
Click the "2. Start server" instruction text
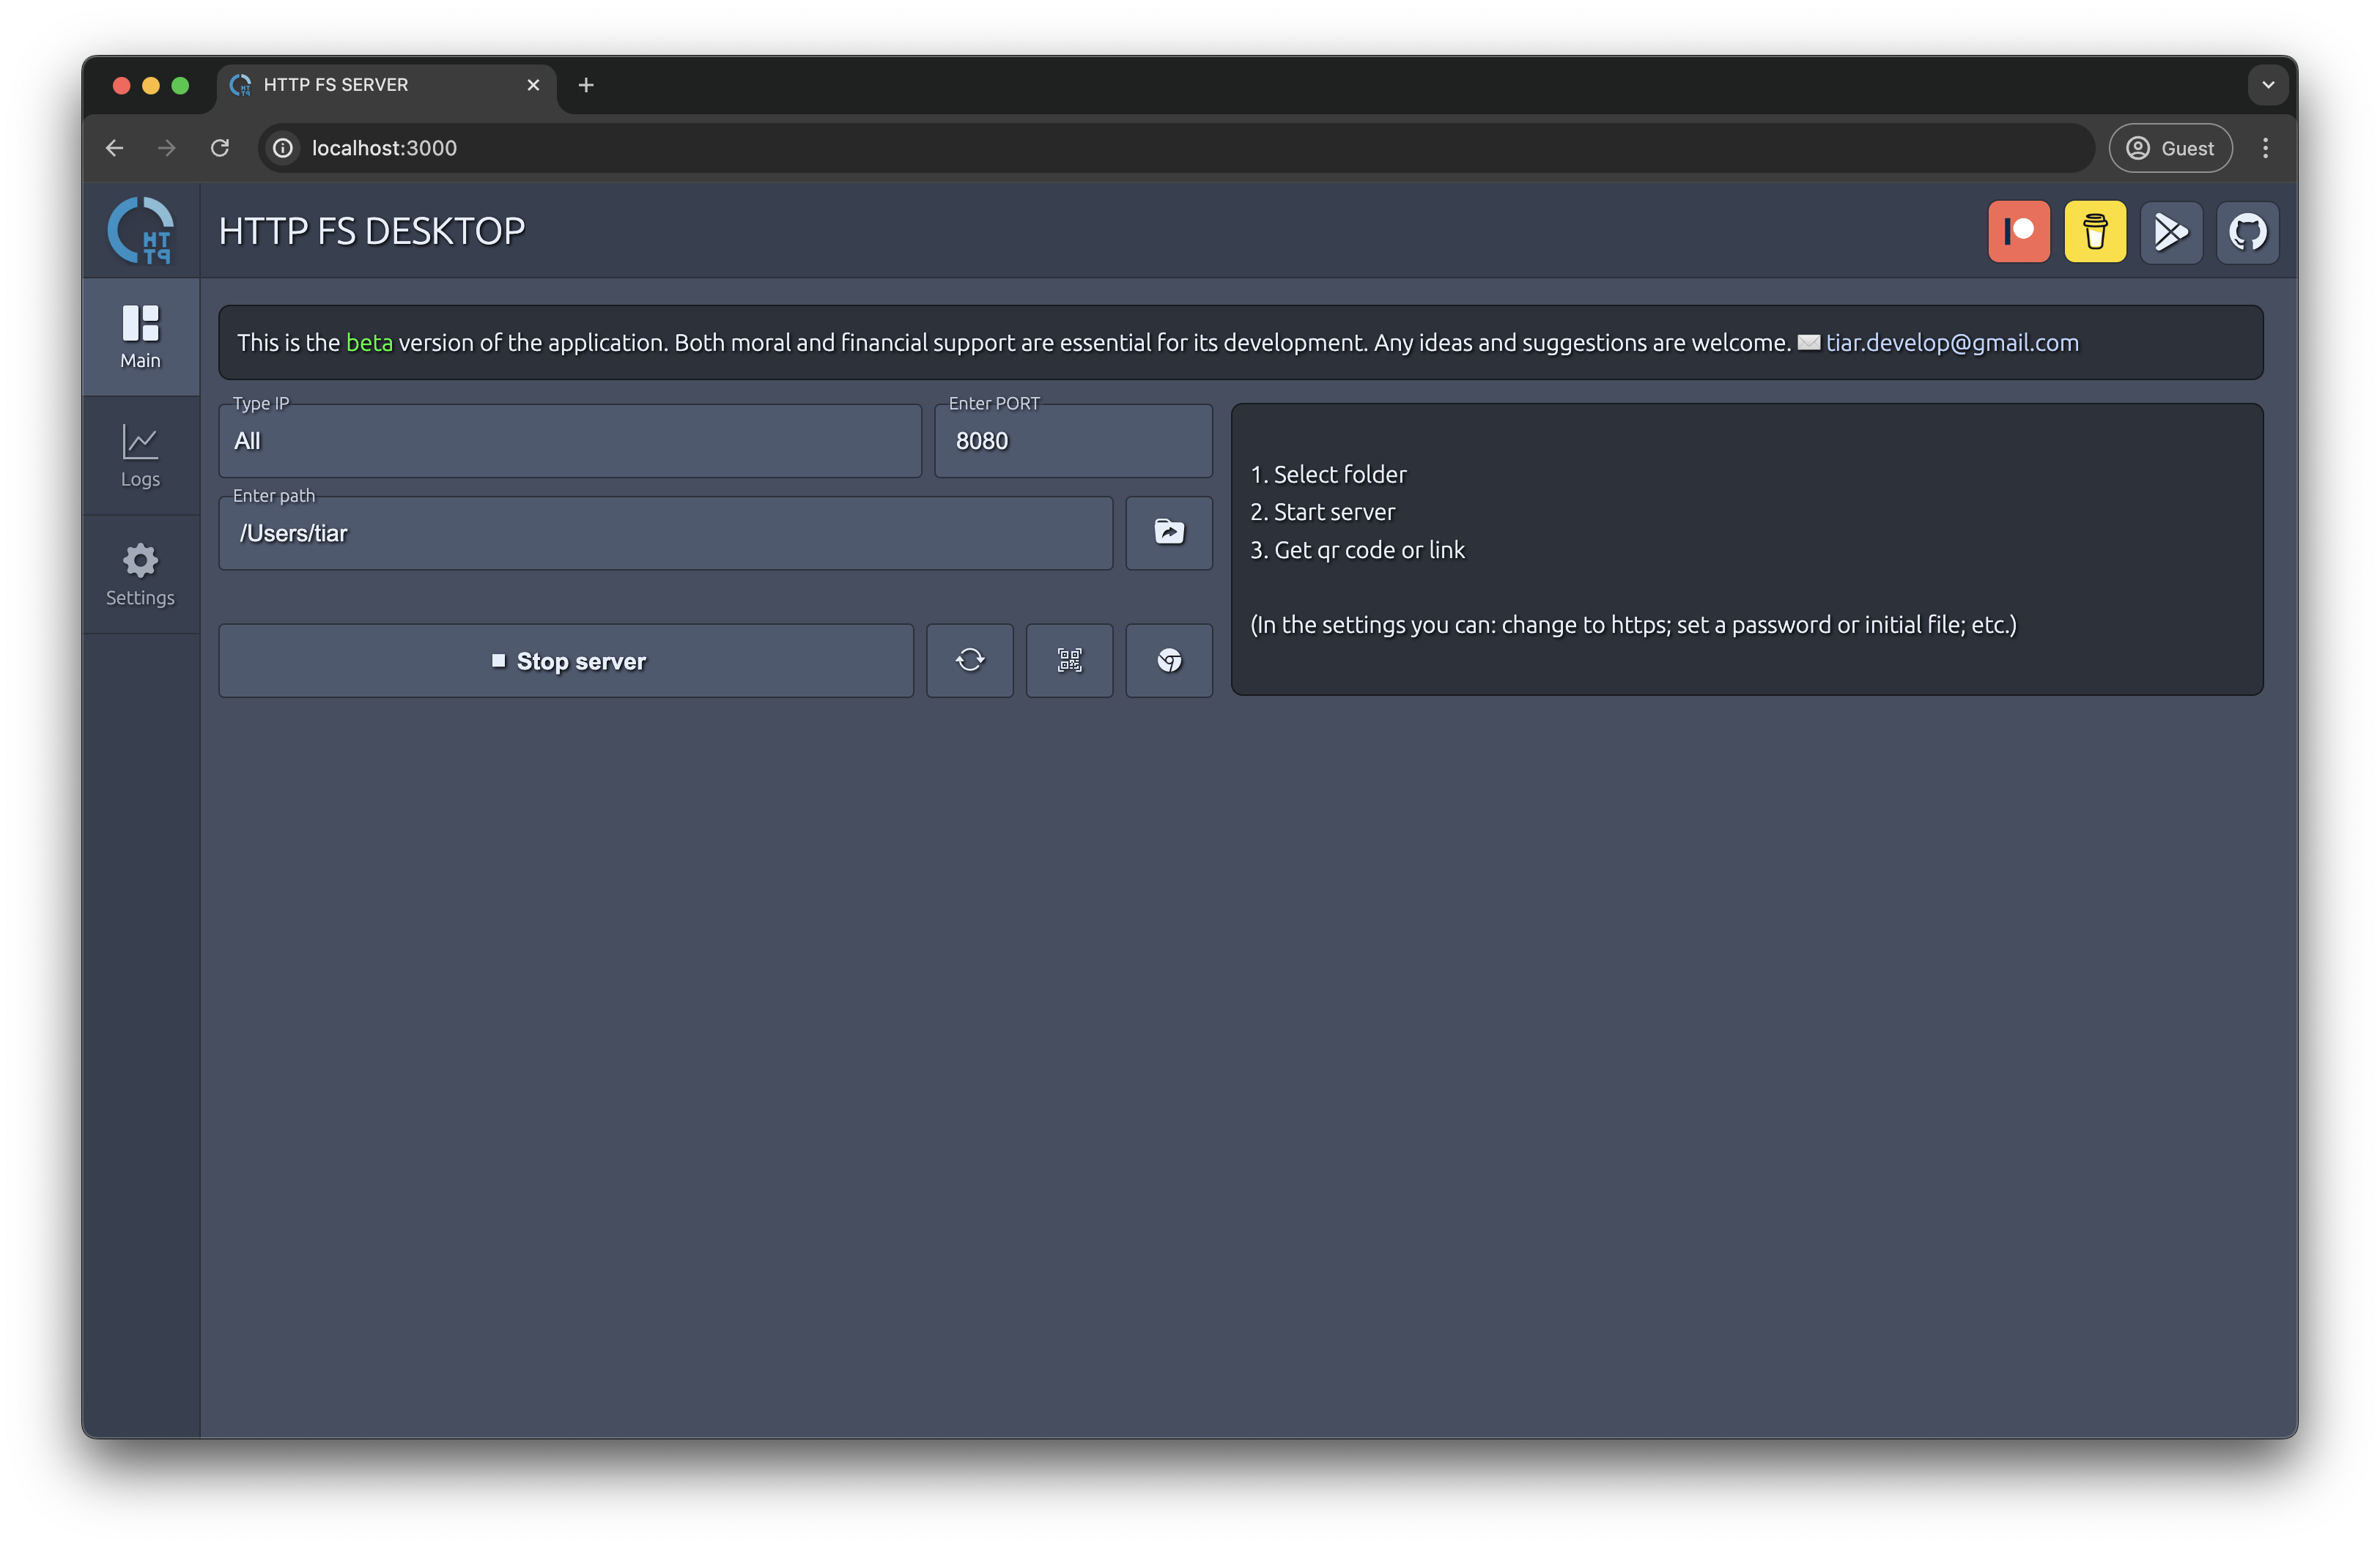[x=1322, y=512]
